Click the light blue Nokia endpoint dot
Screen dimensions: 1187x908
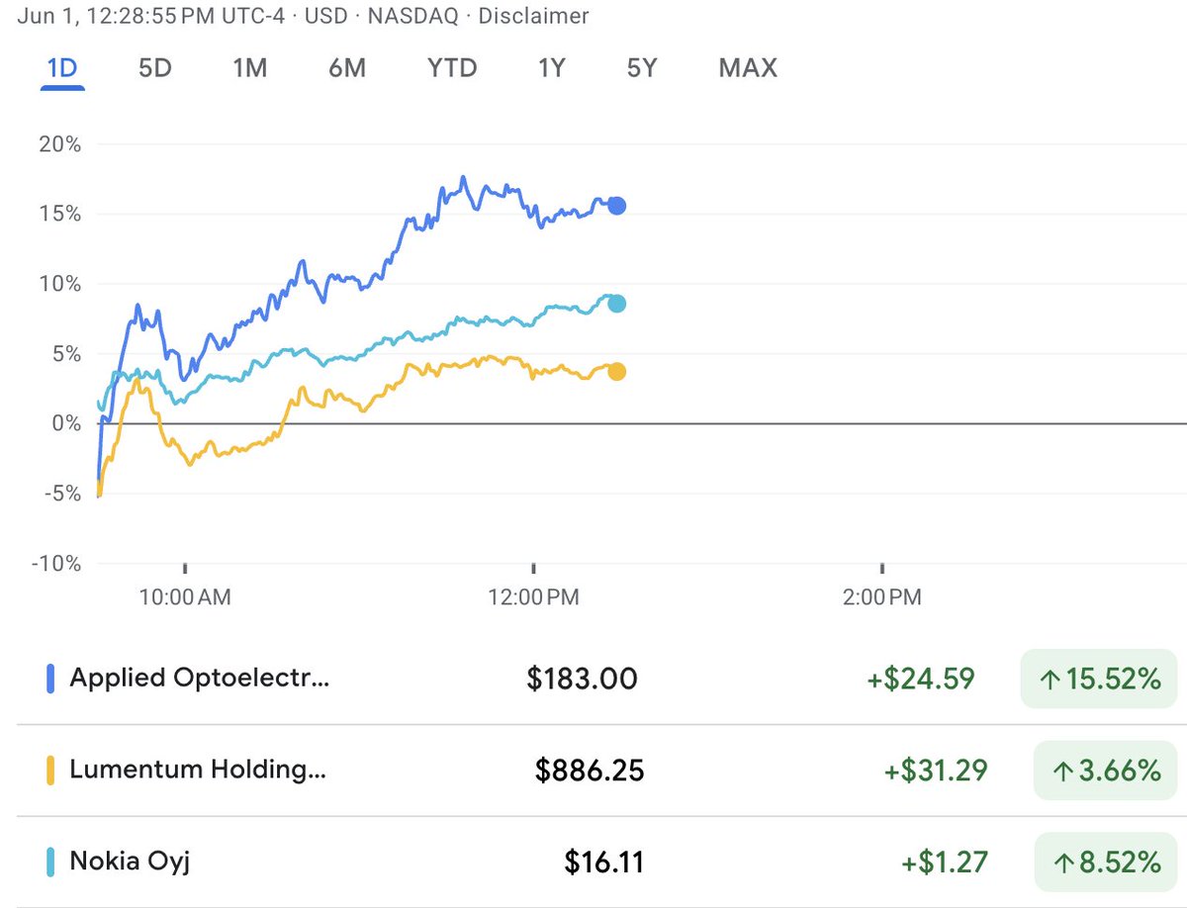pyautogui.click(x=616, y=304)
